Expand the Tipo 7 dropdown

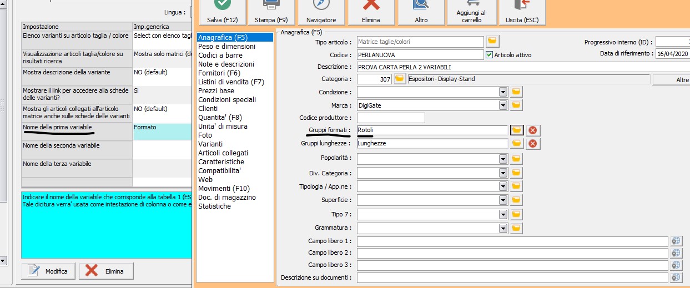[503, 214]
